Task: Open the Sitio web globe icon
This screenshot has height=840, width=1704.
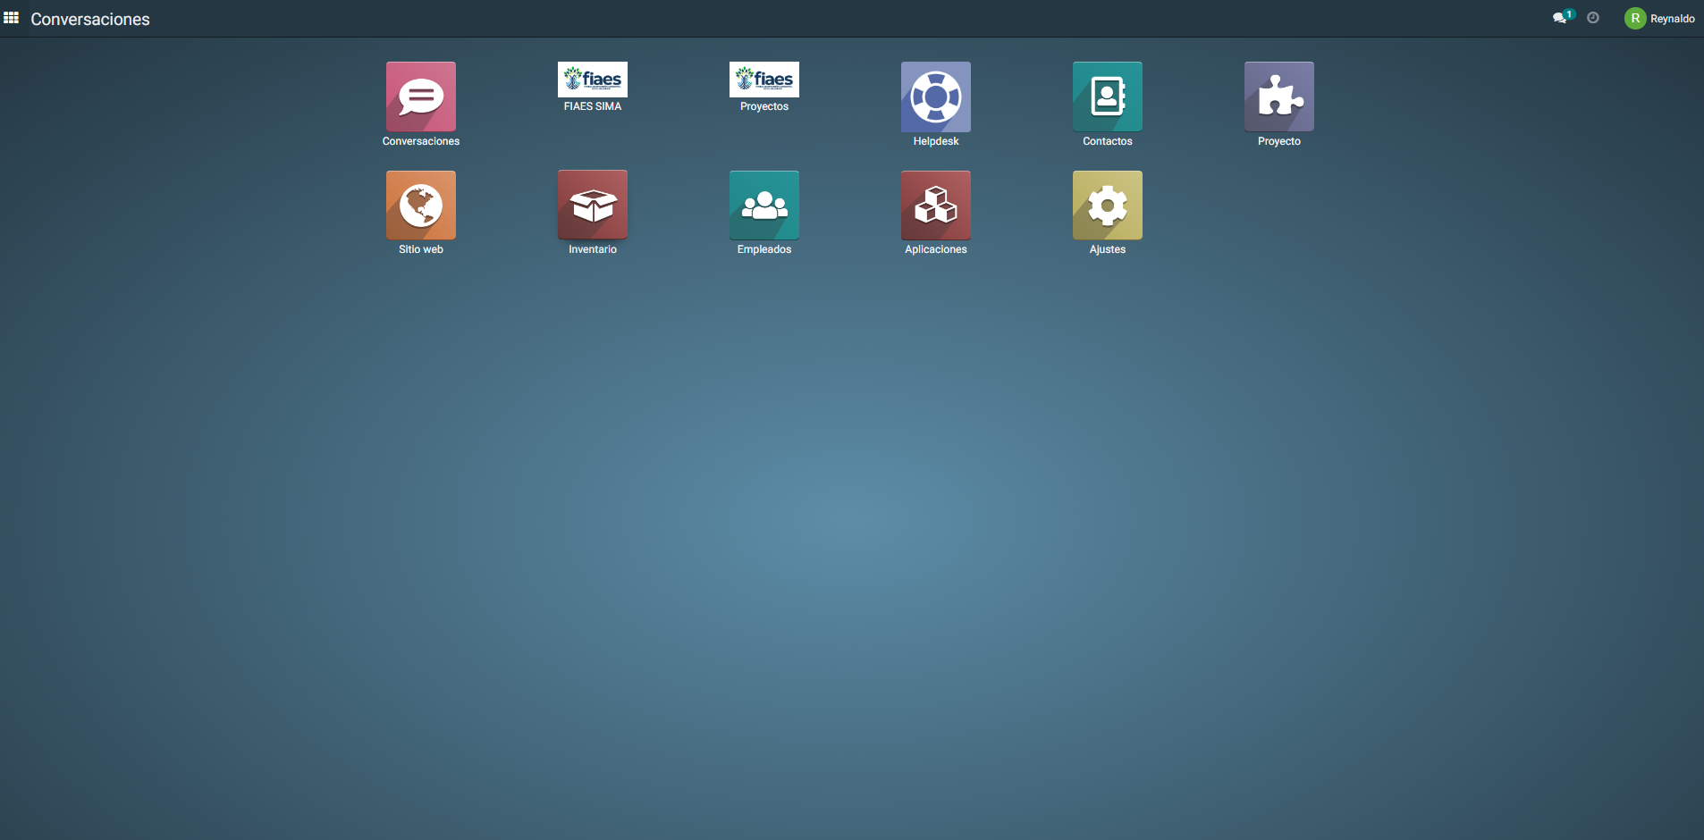Action: [x=420, y=205]
